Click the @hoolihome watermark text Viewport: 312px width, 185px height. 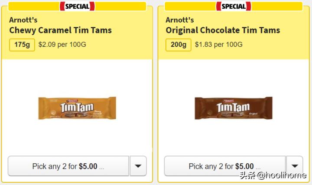coord(281,176)
